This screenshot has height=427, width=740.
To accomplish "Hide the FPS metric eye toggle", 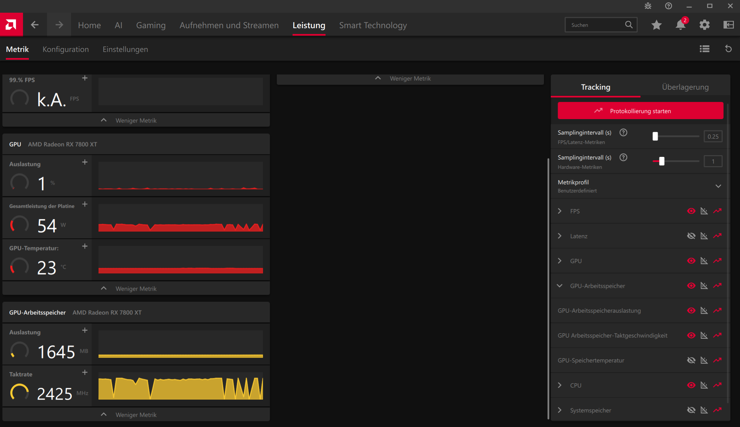I will point(692,211).
